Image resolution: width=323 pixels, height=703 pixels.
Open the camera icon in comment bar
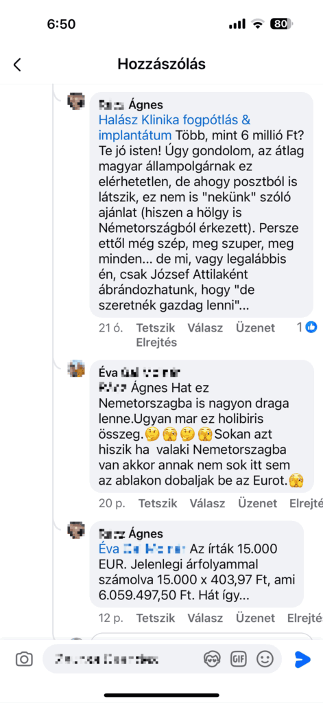tap(24, 659)
